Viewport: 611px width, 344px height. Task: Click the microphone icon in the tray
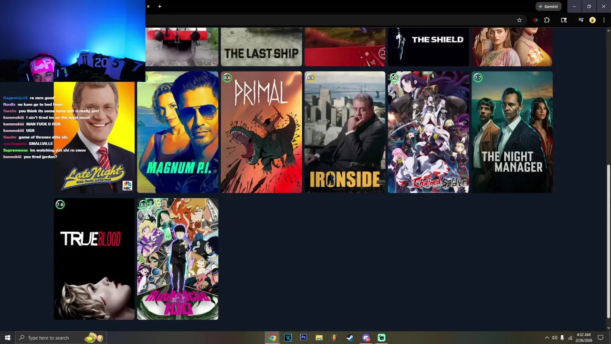click(x=562, y=338)
